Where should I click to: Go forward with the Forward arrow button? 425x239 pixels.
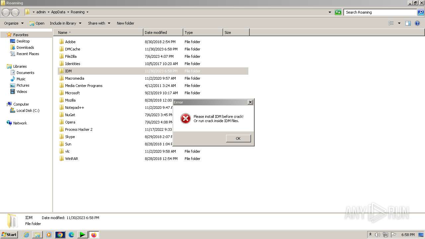coord(15,12)
